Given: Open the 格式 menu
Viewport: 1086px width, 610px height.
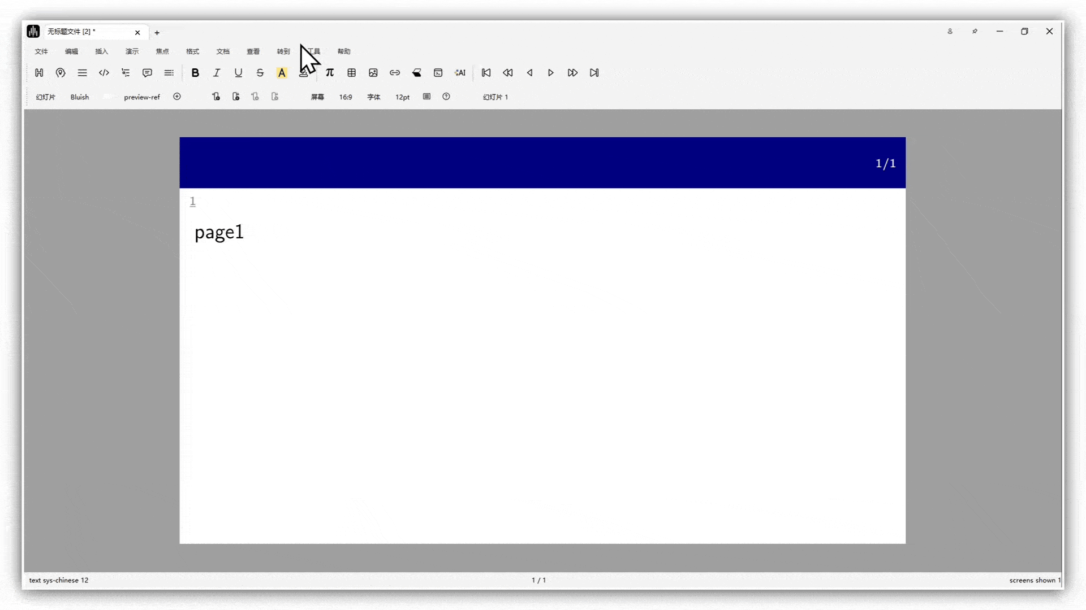Looking at the screenshot, I should click(x=193, y=51).
